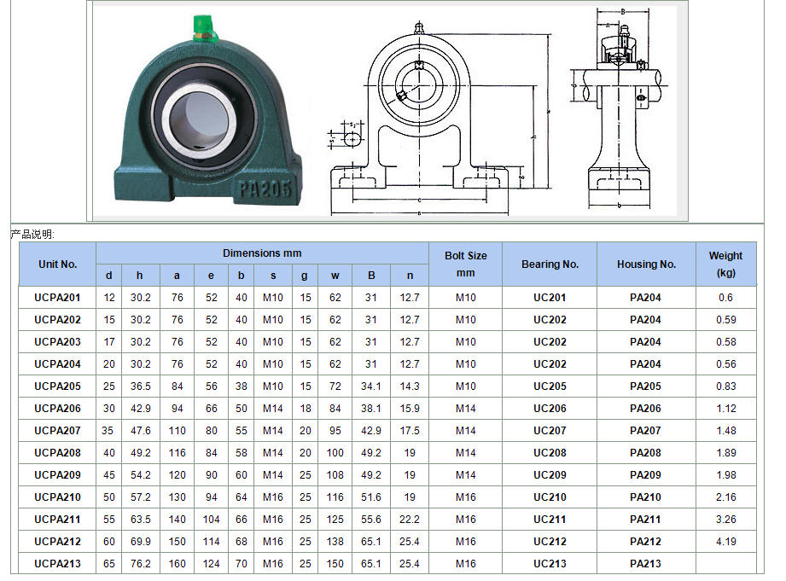Select the UCPA210 unit cell
Image resolution: width=786 pixels, height=581 pixels.
pos(58,497)
